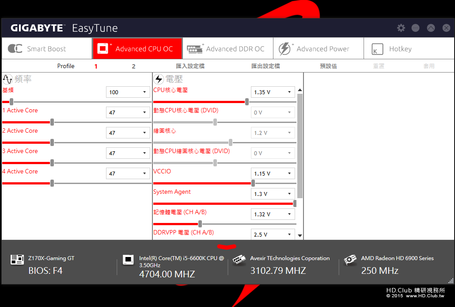Click the Advanced Power lightning icon

pyautogui.click(x=284, y=49)
